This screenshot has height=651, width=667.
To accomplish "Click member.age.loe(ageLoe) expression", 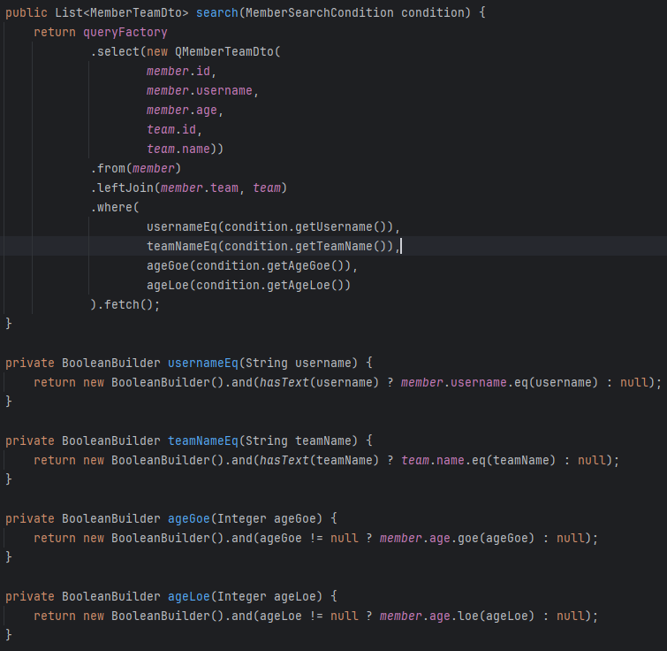I will click(457, 617).
